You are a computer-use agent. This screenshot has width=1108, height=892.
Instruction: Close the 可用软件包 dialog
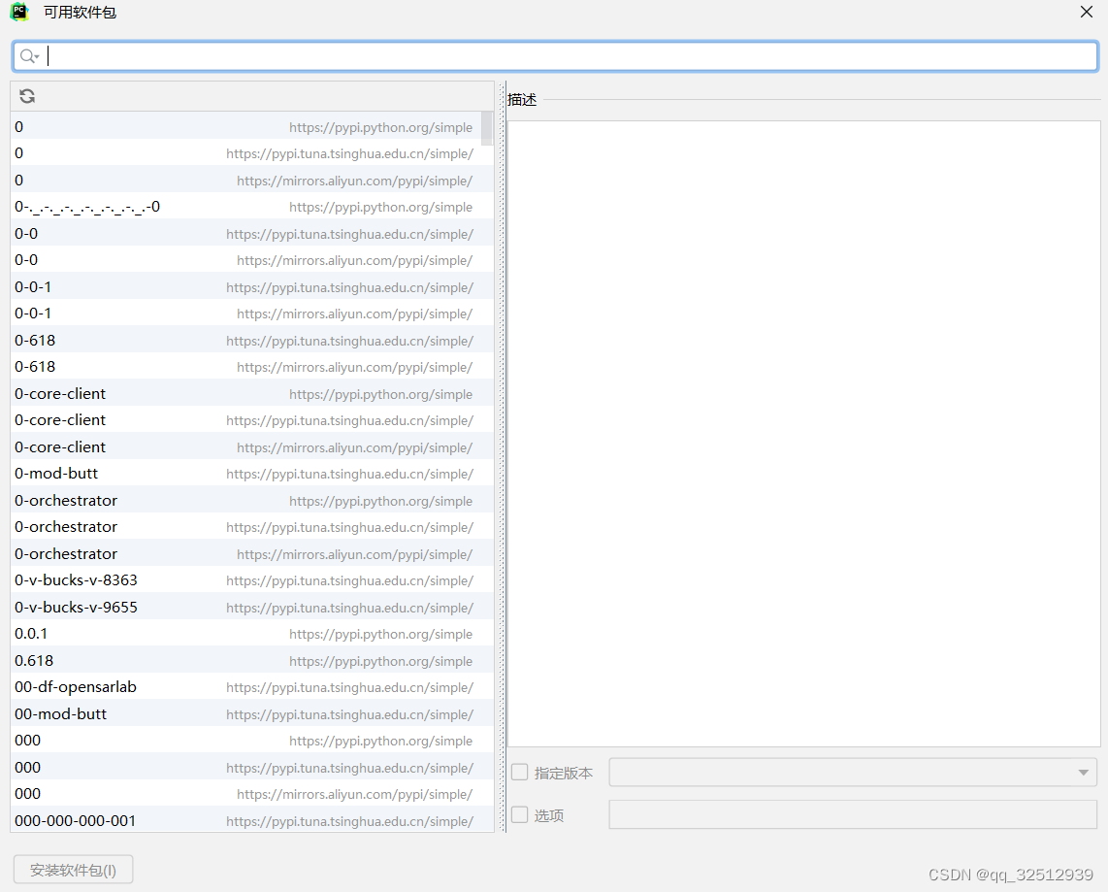(1086, 12)
